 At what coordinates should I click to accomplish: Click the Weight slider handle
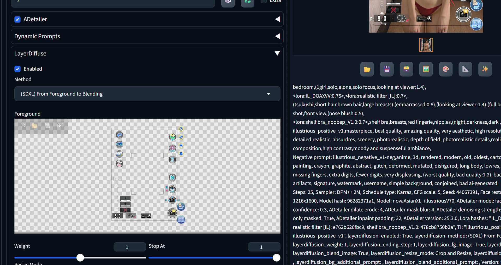point(80,258)
